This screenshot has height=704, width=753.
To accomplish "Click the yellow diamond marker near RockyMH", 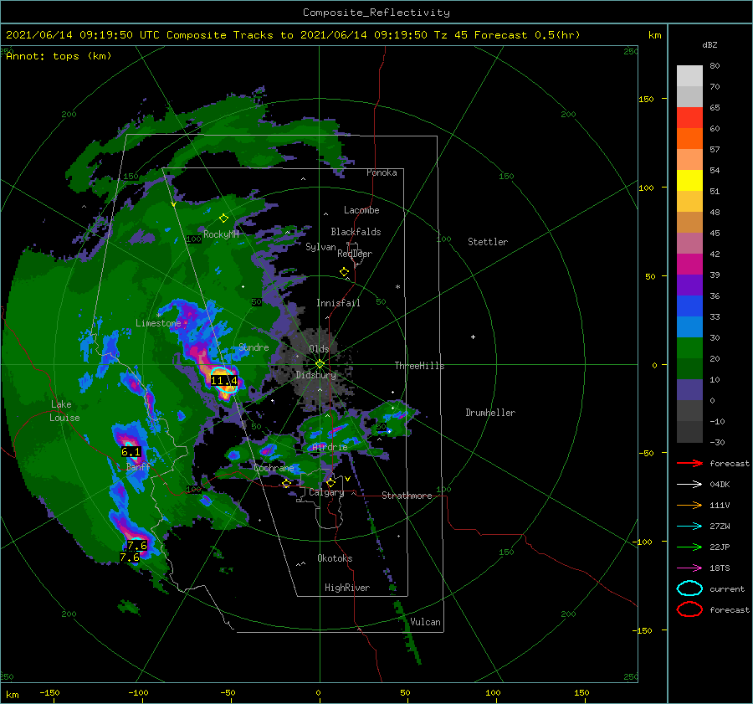I will click(x=223, y=218).
